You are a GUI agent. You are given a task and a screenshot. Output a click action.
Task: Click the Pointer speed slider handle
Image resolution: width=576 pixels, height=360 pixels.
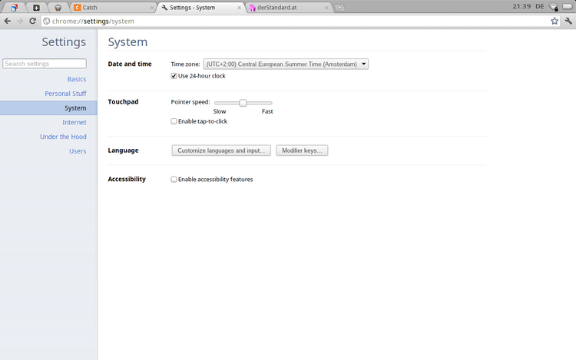243,102
